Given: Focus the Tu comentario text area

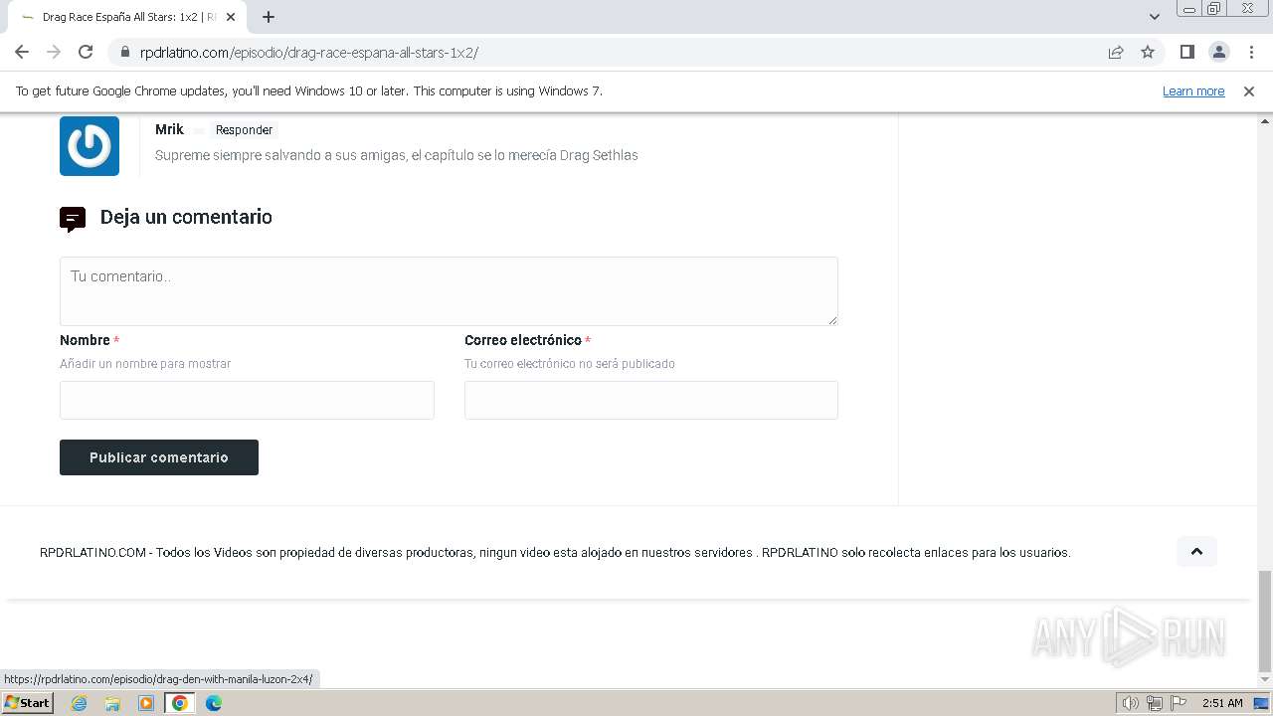Looking at the screenshot, I should click(449, 291).
